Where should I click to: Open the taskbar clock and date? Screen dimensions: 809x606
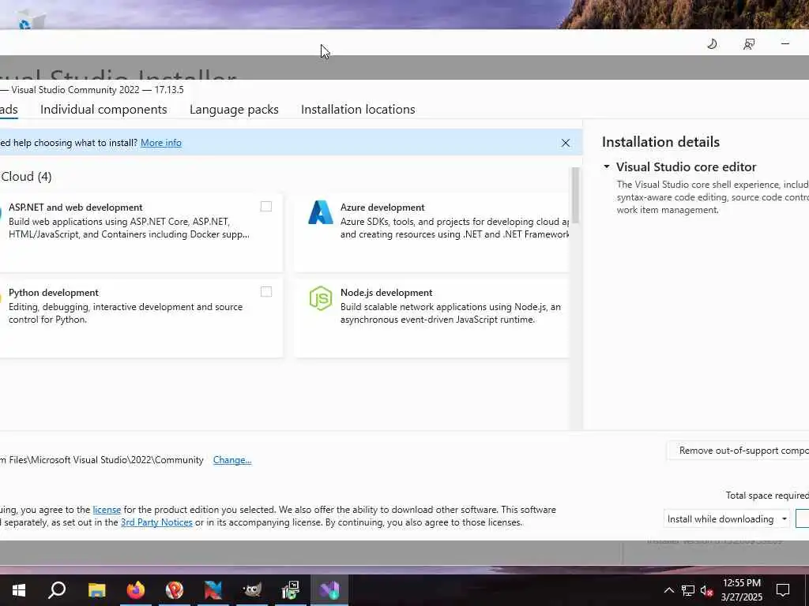click(x=741, y=590)
